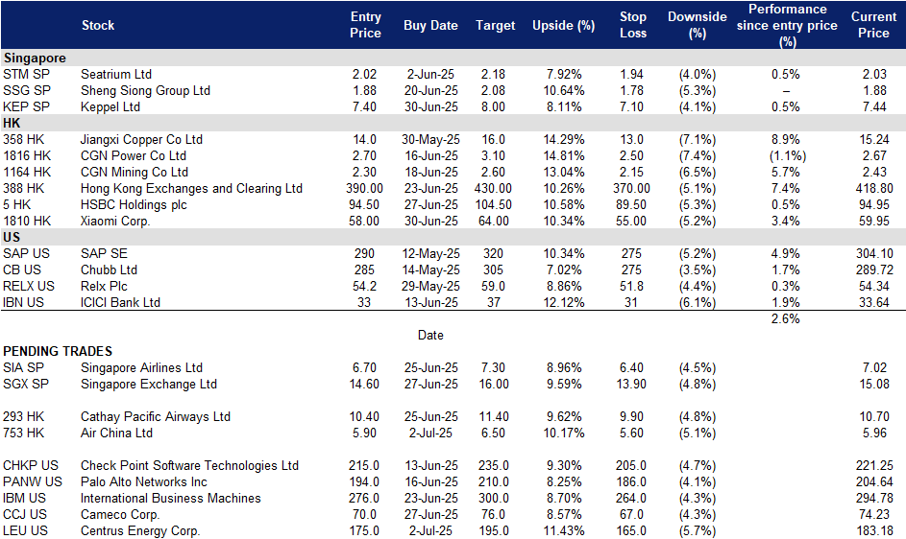Select the HK section row

click(453, 123)
